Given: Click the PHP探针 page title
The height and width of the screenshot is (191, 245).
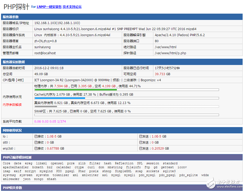Looking at the screenshot, I should 16,7.
